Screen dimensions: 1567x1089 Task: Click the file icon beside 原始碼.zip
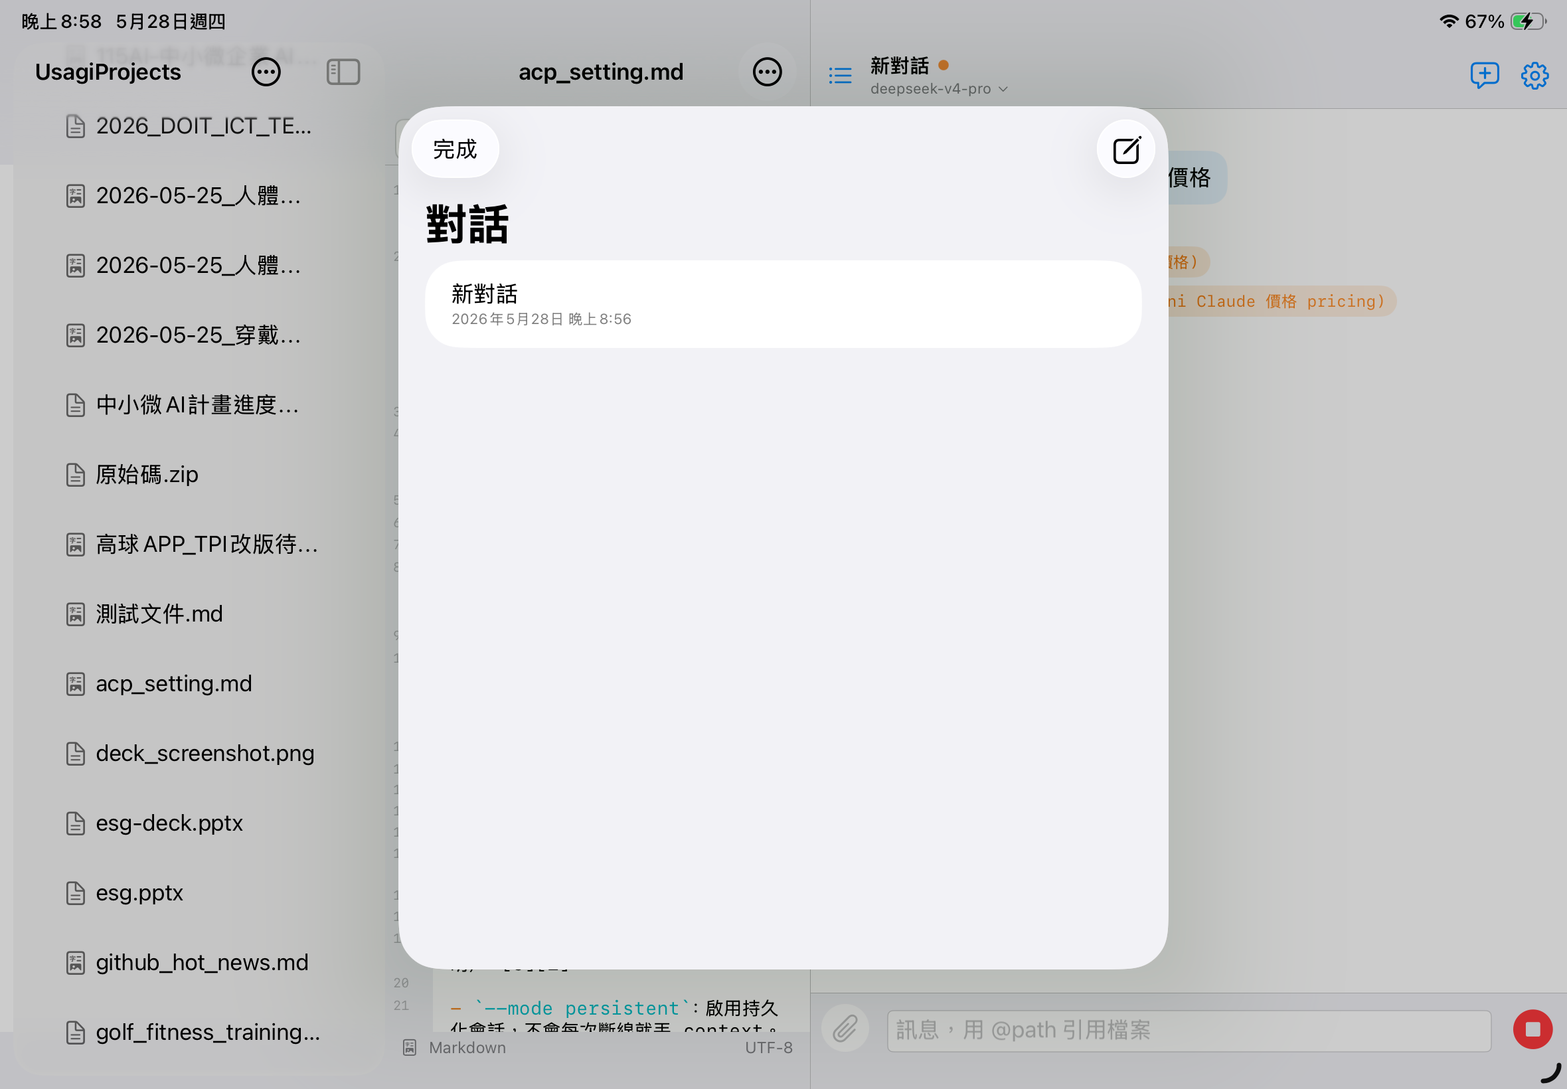75,475
